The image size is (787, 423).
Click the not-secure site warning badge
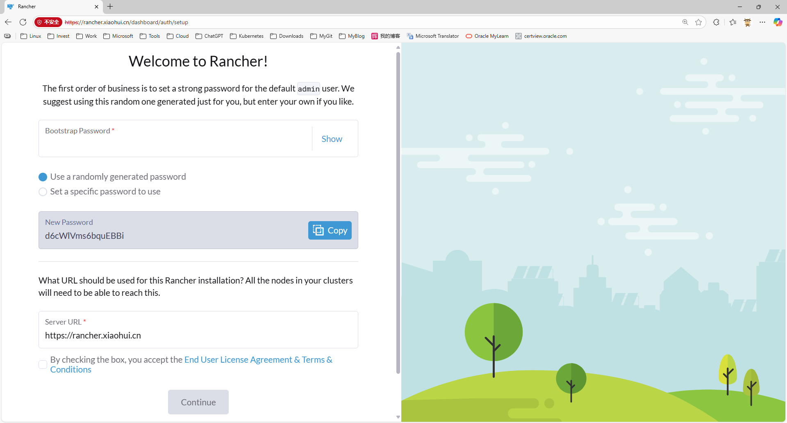48,22
